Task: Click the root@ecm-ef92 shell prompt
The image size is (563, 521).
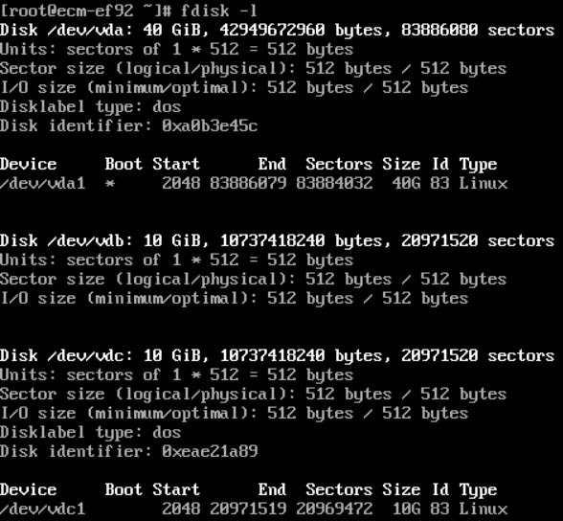Action: [x=85, y=11]
